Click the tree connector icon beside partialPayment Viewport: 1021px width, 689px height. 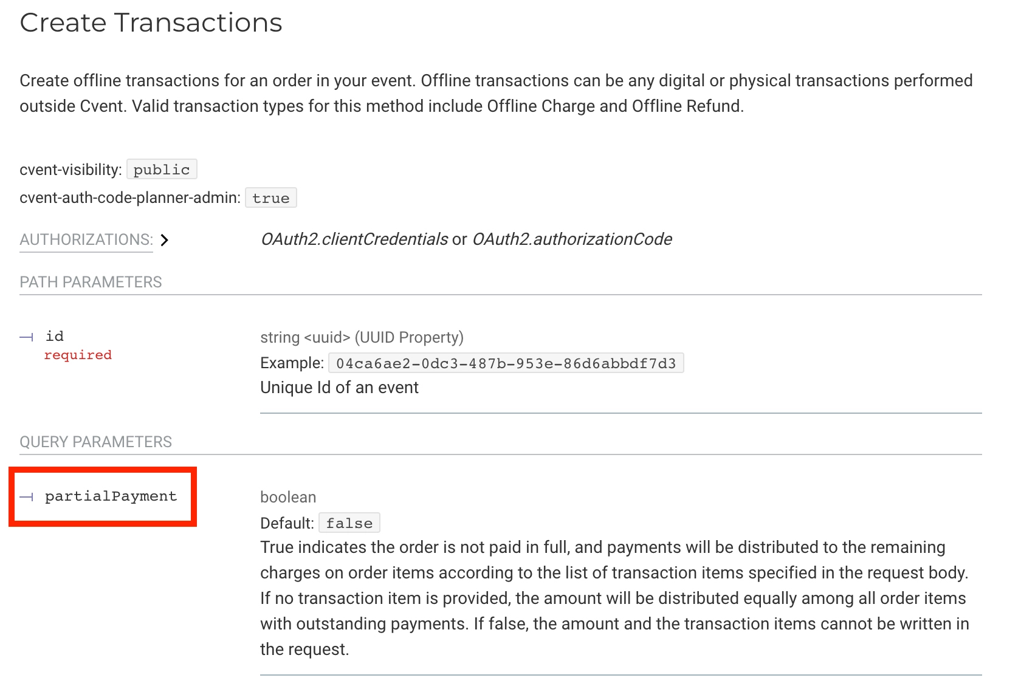tap(26, 497)
